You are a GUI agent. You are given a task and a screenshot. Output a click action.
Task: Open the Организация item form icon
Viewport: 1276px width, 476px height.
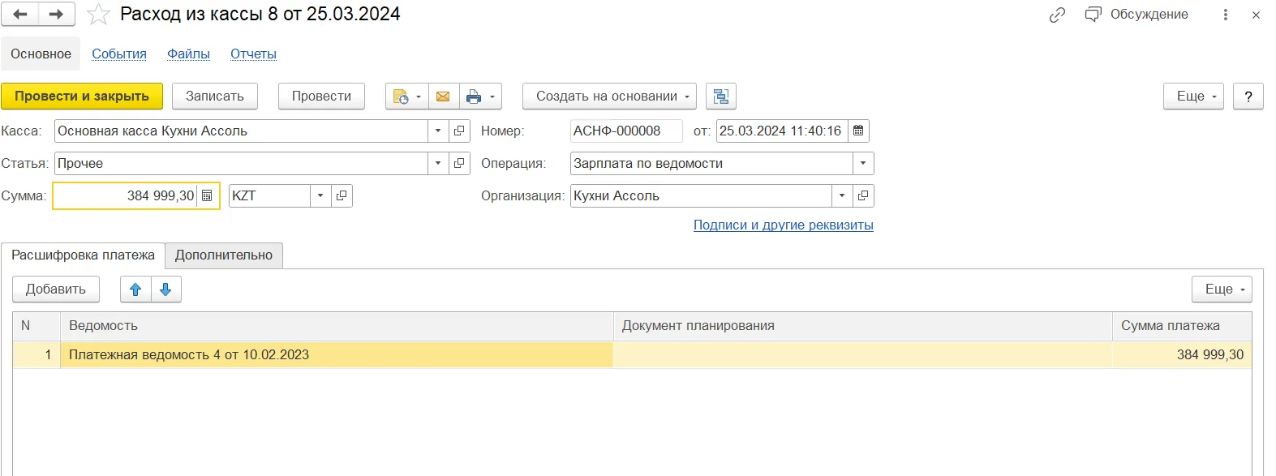(863, 195)
